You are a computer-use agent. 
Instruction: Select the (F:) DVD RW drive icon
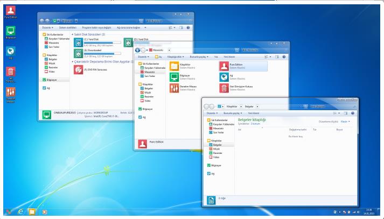(x=79, y=70)
